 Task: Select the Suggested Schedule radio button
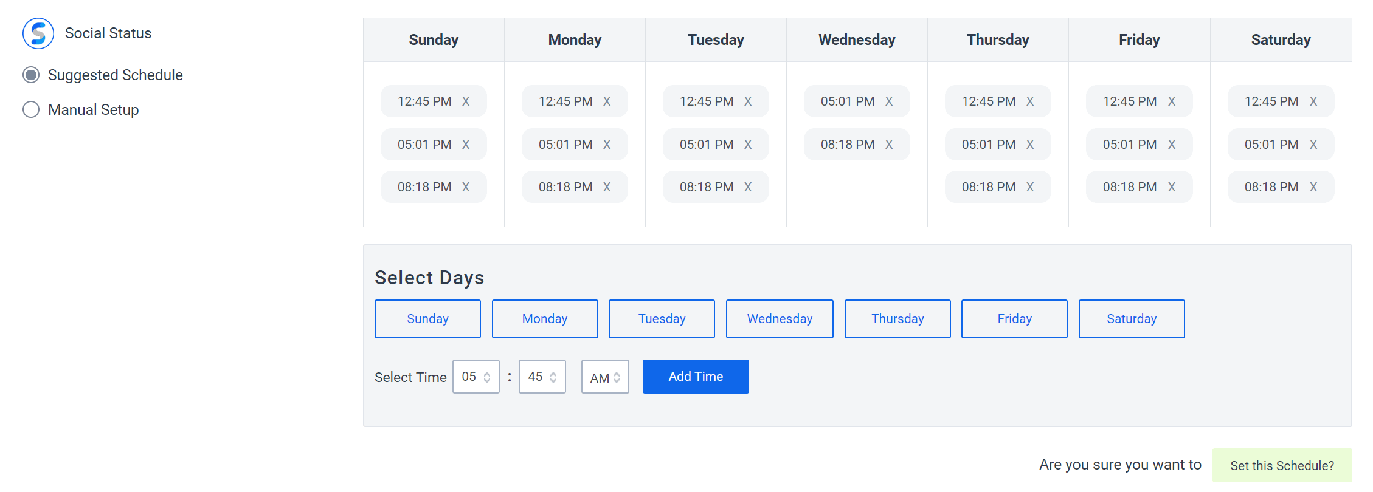[x=31, y=75]
